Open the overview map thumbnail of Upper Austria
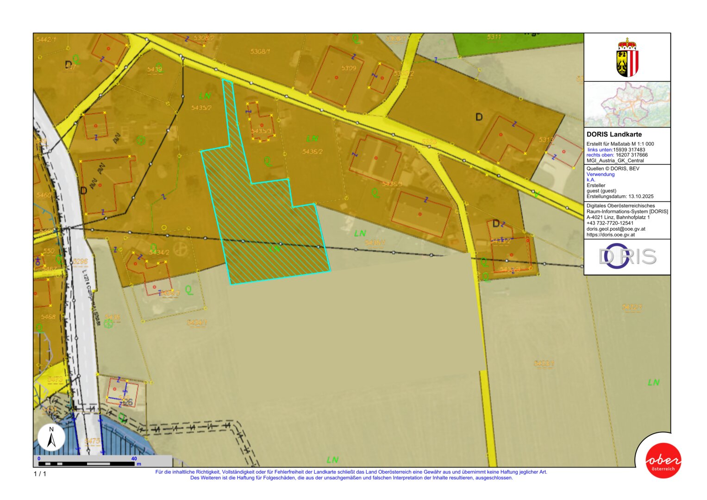The width and height of the screenshot is (707, 500). pos(627,105)
